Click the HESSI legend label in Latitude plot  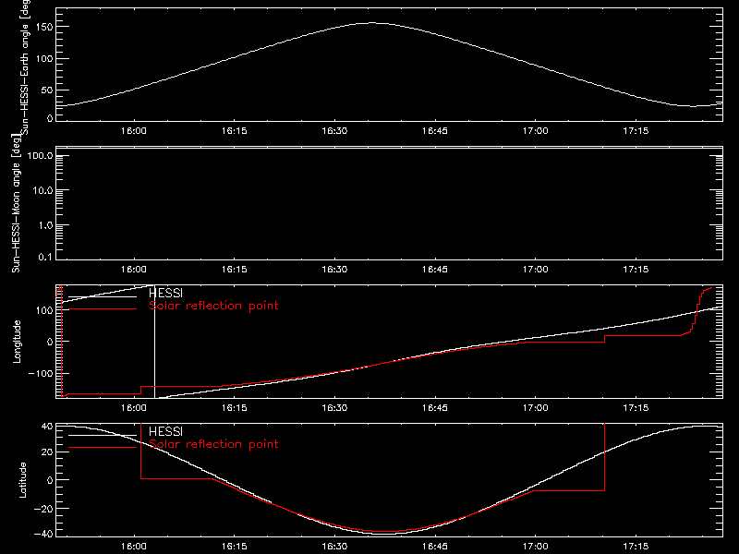coord(165,431)
